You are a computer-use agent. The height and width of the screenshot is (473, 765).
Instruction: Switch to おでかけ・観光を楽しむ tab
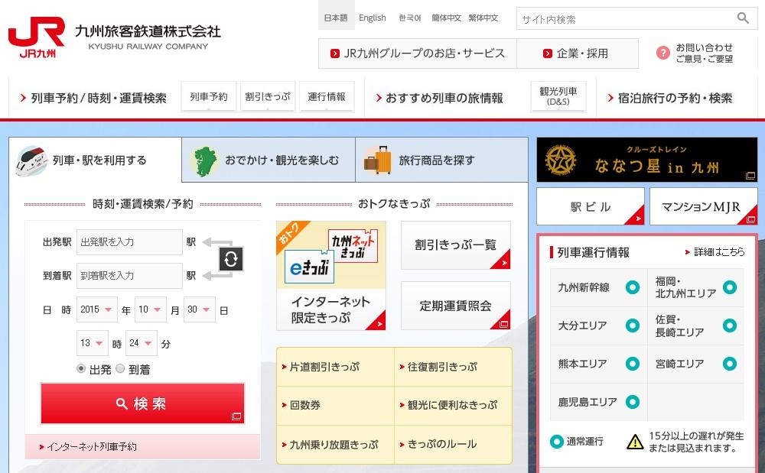tap(269, 160)
